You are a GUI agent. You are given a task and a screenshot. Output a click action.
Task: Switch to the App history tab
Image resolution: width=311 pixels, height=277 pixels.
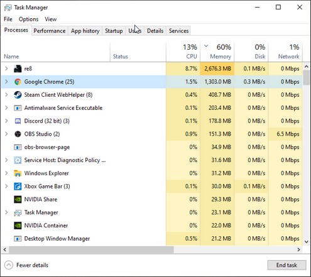[85, 31]
